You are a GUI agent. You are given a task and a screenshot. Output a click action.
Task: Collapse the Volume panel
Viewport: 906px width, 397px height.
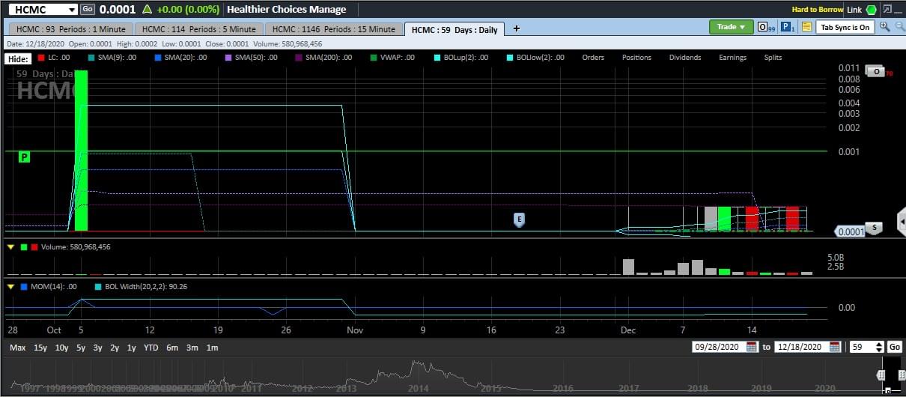click(x=10, y=246)
